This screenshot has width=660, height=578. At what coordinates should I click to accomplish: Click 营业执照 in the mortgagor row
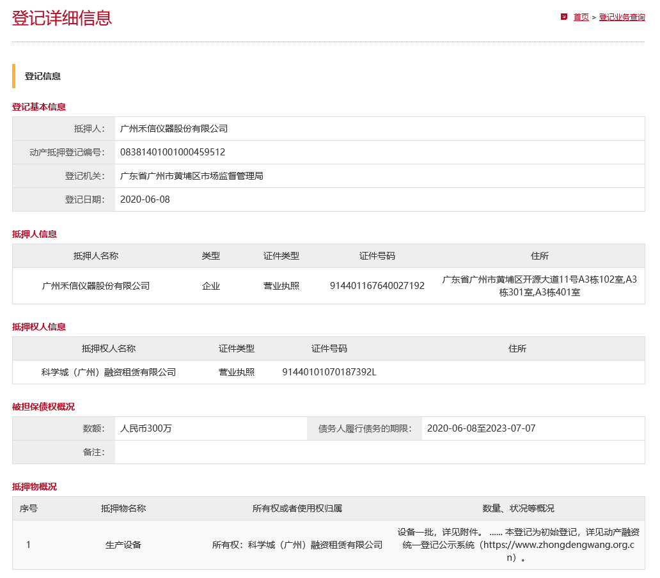point(281,286)
